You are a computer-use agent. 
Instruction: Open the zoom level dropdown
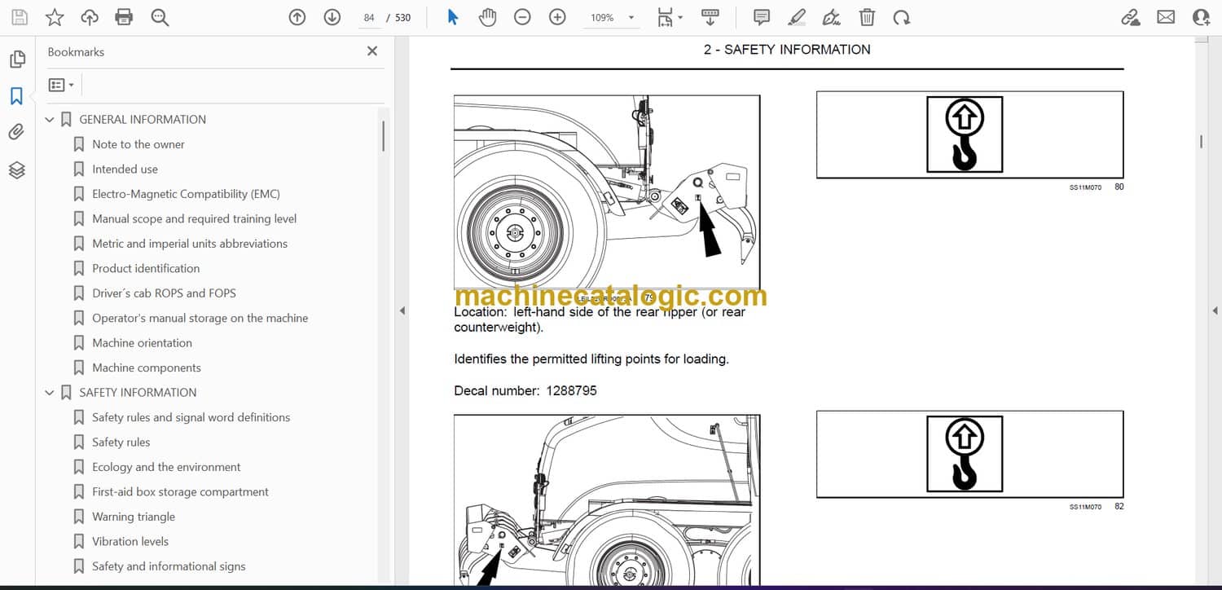pos(631,18)
